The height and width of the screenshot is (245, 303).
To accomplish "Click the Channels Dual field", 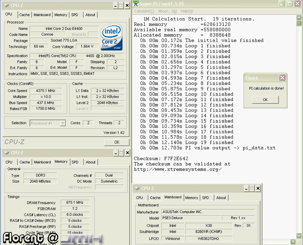I will (x=109, y=175).
